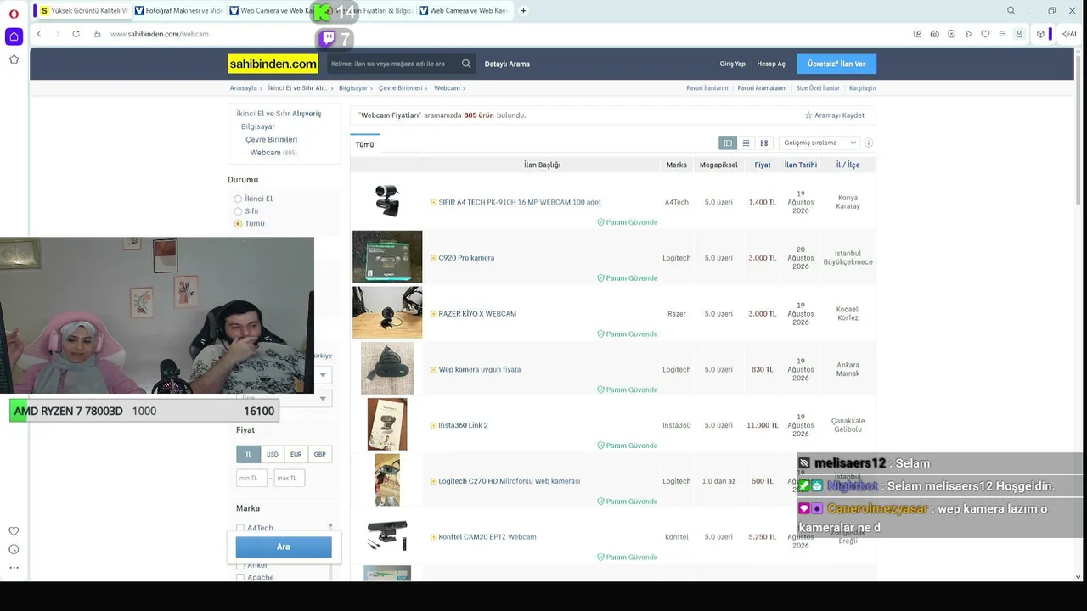1087x611 pixels.
Task: Switch to Fotoğraf Makinesi ve Video tab
Action: (x=178, y=11)
